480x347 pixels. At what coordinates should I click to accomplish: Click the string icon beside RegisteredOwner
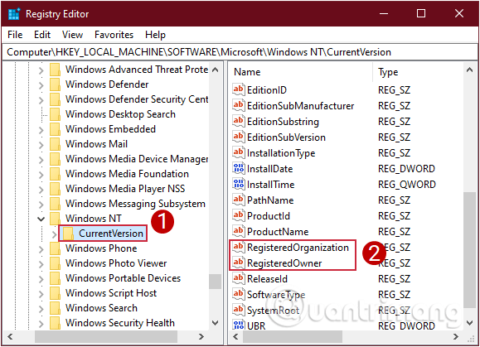[239, 263]
